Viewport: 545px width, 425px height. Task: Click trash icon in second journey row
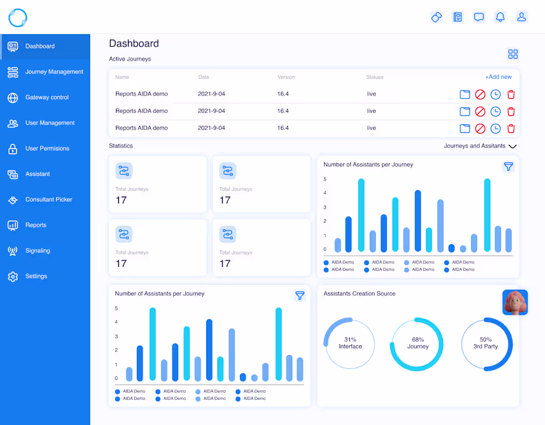[511, 111]
